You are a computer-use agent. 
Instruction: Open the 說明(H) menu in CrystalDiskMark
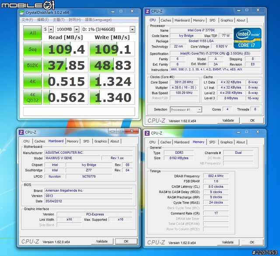coord(75,20)
